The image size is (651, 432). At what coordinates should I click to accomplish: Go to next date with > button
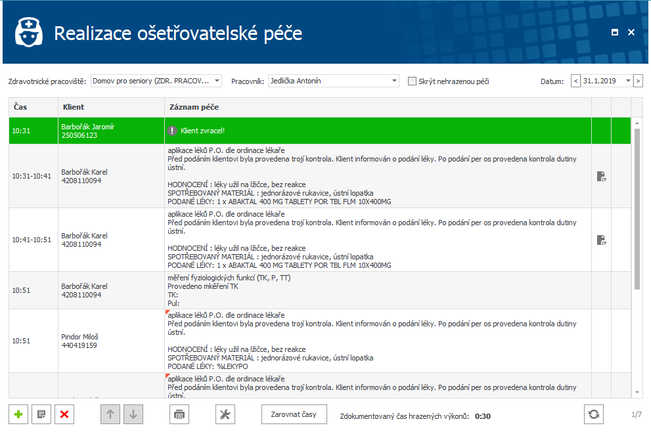click(638, 81)
